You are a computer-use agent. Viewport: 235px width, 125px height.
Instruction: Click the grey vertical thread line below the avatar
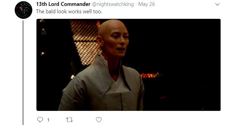click(x=23, y=73)
